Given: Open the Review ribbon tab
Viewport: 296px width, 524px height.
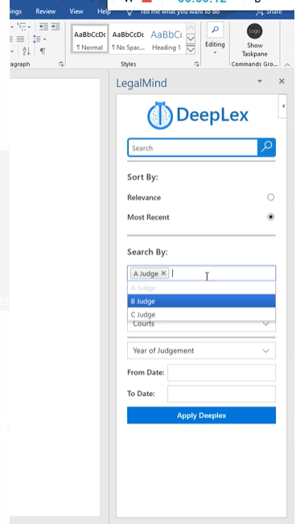Looking at the screenshot, I should pyautogui.click(x=45, y=11).
